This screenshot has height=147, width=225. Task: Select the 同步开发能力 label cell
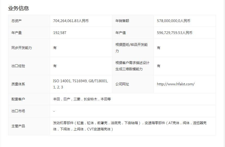[29, 48]
